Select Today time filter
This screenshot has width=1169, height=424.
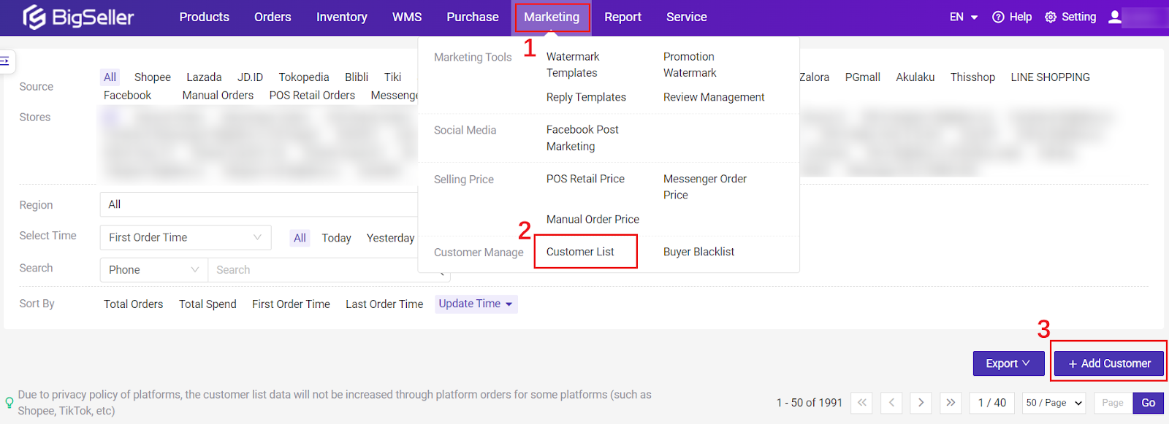pyautogui.click(x=336, y=238)
